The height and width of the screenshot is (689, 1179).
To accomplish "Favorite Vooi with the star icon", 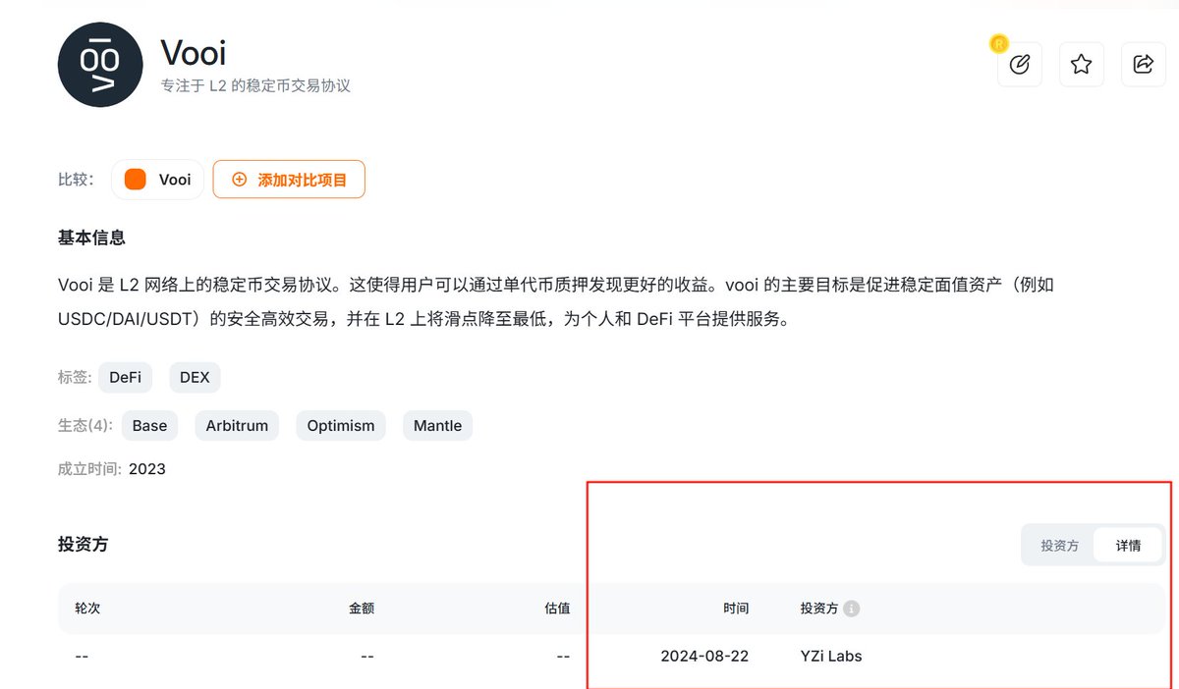I will pyautogui.click(x=1082, y=65).
